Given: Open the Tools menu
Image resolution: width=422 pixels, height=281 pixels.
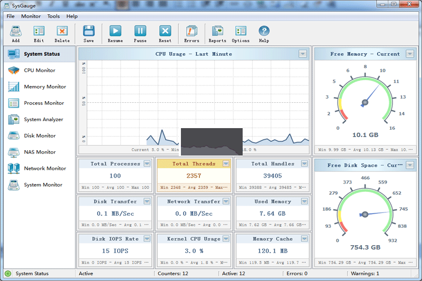Looking at the screenshot, I should coord(53,16).
